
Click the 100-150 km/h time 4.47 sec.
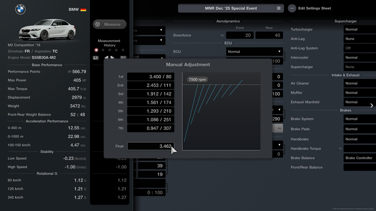(x=78, y=145)
